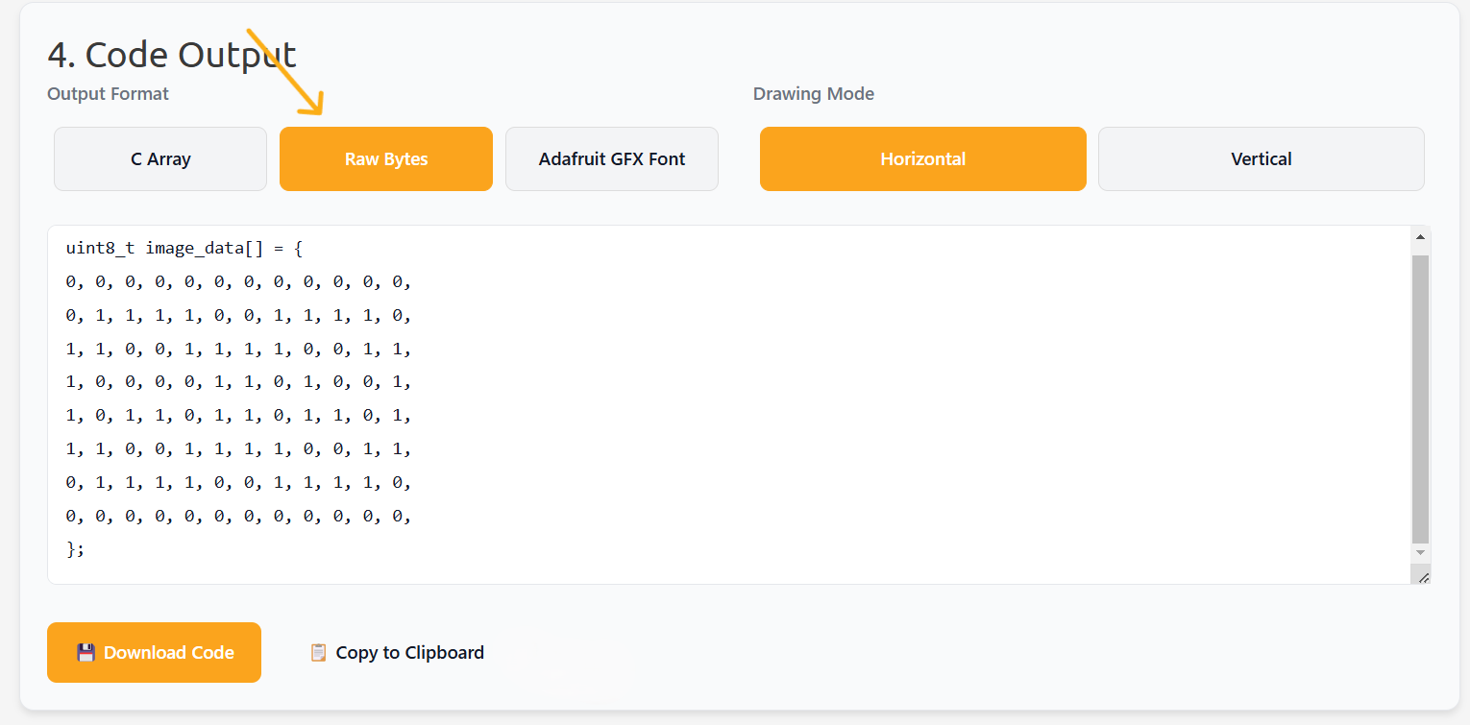Screen dimensions: 1470x725
Task: Click the Output Format label
Action: coord(108,94)
